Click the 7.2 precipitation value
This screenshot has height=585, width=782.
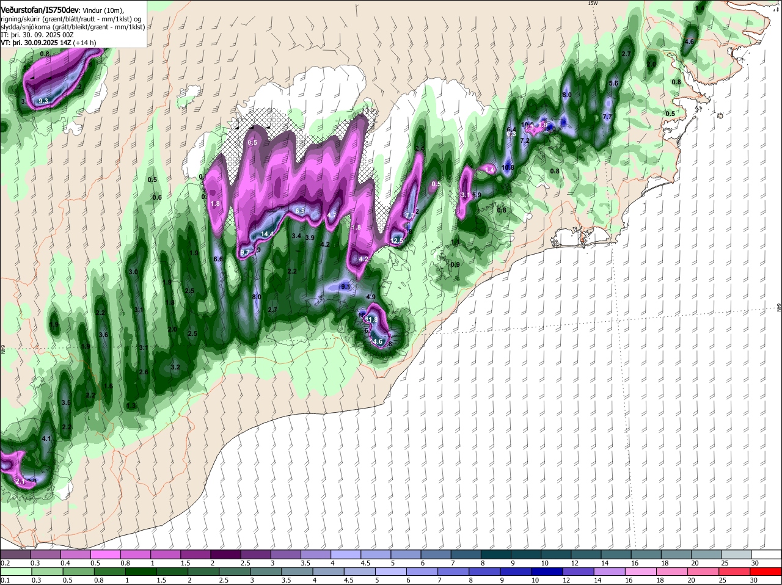(x=525, y=140)
